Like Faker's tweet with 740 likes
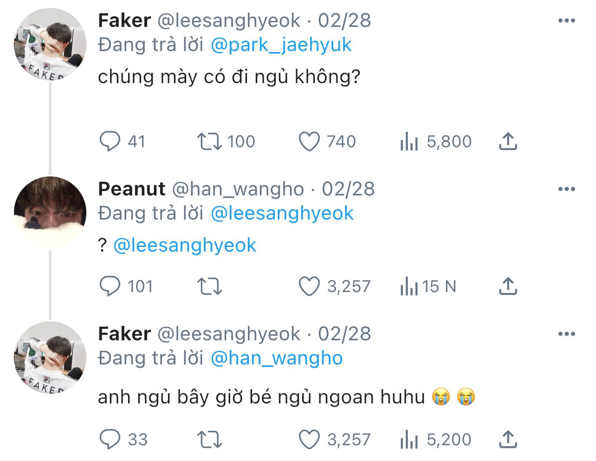The height and width of the screenshot is (461, 596). (309, 142)
